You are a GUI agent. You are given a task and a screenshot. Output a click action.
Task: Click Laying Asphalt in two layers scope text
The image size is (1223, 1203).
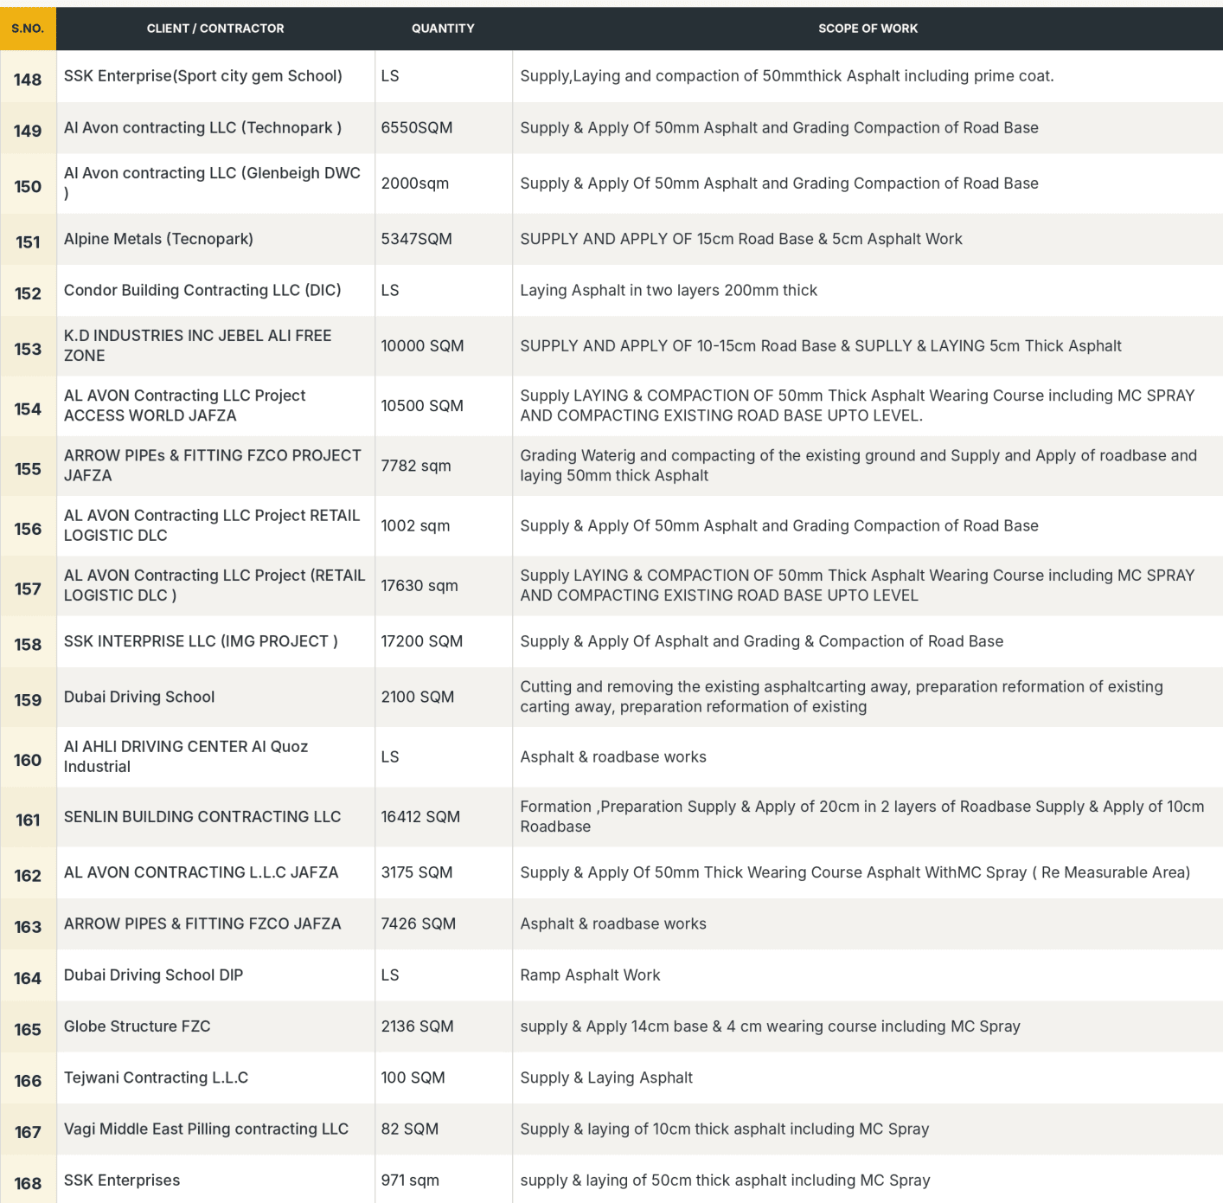pyautogui.click(x=669, y=290)
